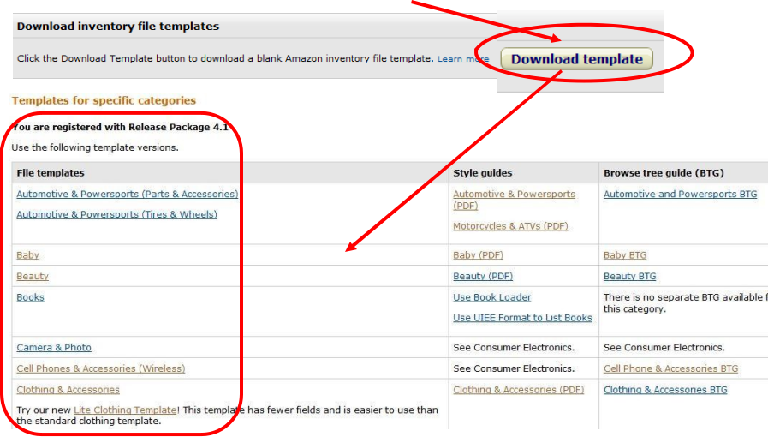Open the Camera & Photo template link
Image resolution: width=768 pixels, height=437 pixels.
pyautogui.click(x=54, y=347)
